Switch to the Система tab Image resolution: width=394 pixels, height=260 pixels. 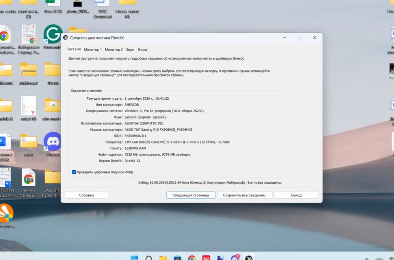click(74, 49)
